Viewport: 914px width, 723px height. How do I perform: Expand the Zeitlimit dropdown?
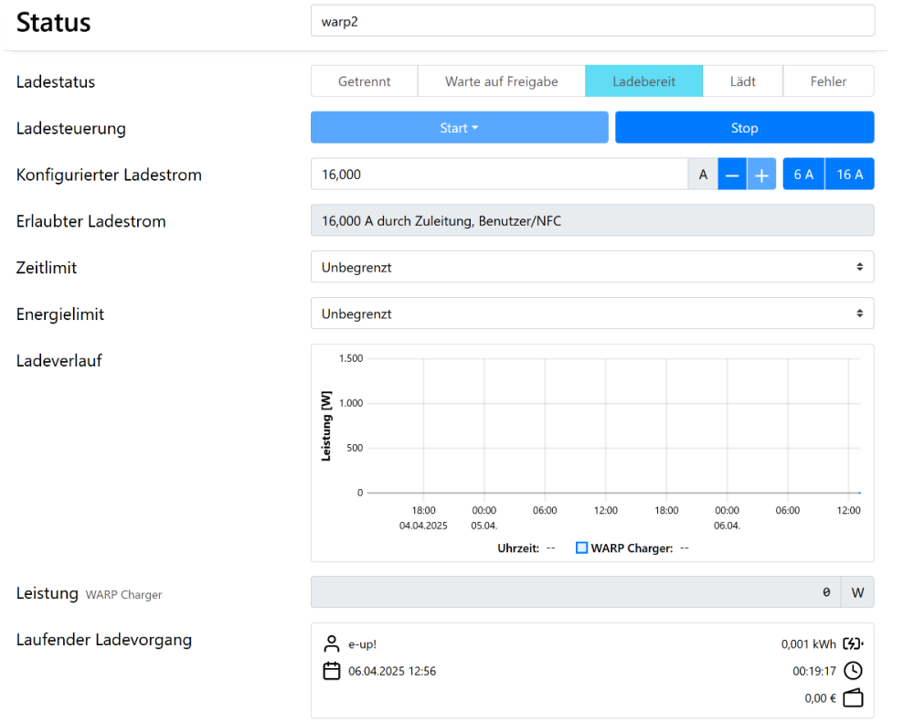[591, 267]
